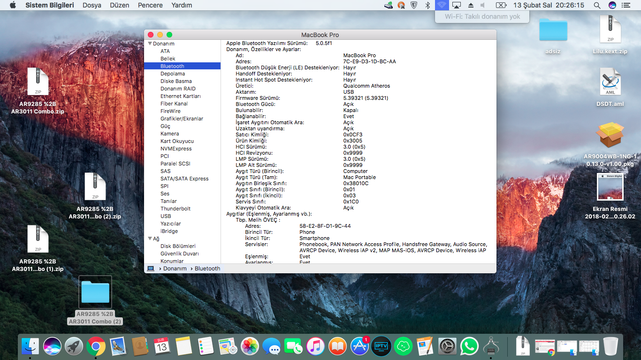This screenshot has width=641, height=360.
Task: Open the Apple menu
Action: [x=13, y=5]
